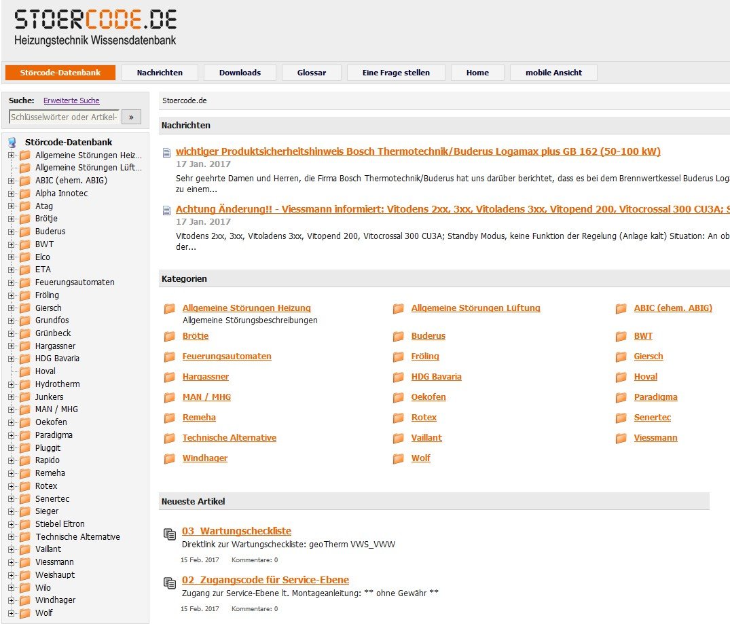
Task: Click folder icon beside Oekofen category link
Action: [398, 397]
